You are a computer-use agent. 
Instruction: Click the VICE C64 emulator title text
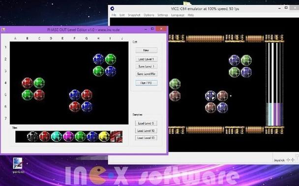(x=205, y=9)
